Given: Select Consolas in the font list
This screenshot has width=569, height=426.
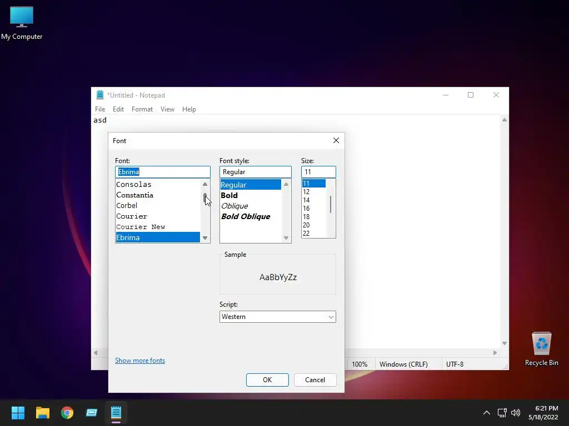Looking at the screenshot, I should pyautogui.click(x=158, y=184).
